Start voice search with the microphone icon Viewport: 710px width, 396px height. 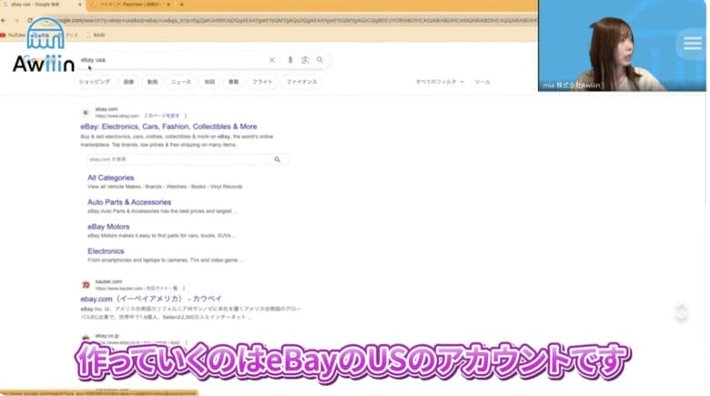click(x=290, y=60)
